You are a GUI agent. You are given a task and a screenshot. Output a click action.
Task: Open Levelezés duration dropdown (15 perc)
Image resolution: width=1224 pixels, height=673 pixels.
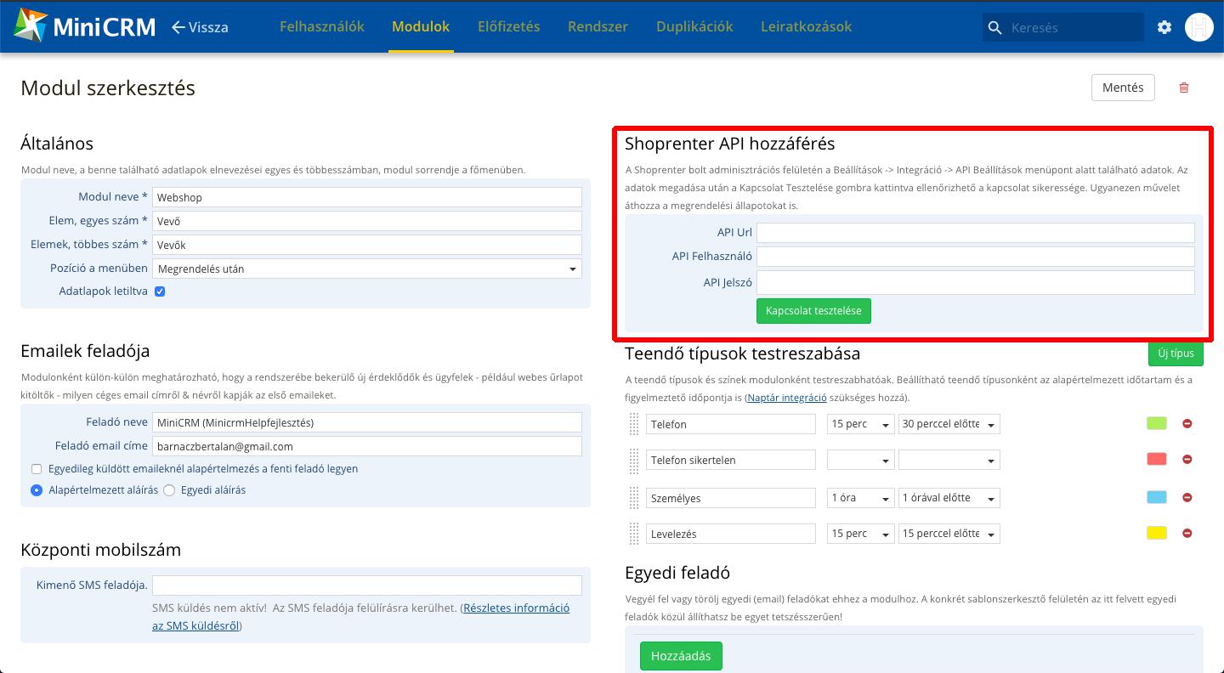pos(861,534)
